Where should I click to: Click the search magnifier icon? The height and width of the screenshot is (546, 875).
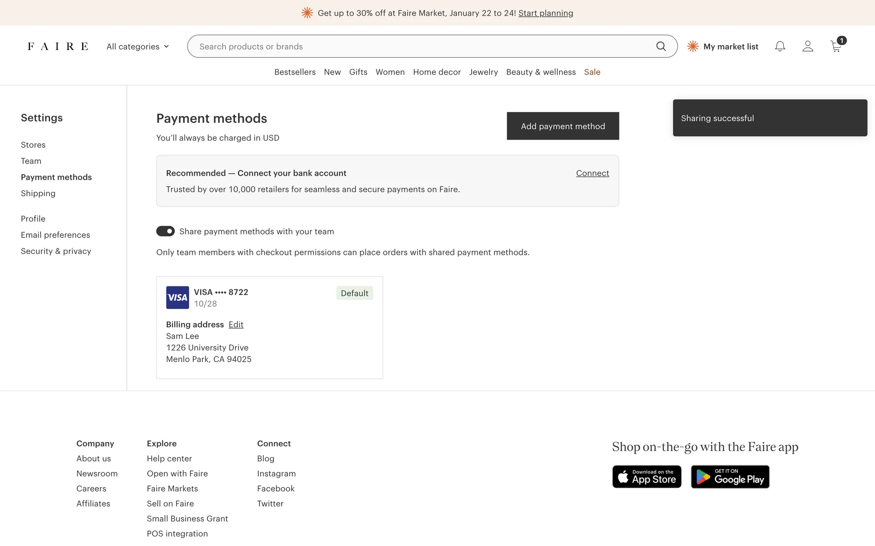[661, 46]
